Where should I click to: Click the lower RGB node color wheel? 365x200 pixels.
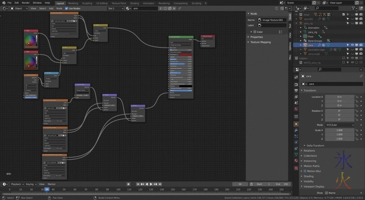[x=30, y=62]
